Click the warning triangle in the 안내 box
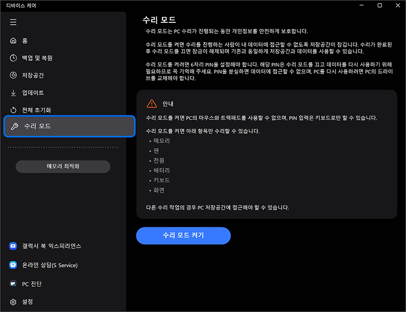This screenshot has height=312, width=406. coord(151,103)
